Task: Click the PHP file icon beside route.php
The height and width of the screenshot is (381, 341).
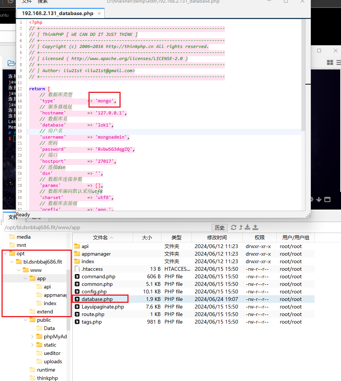Action: (77, 314)
